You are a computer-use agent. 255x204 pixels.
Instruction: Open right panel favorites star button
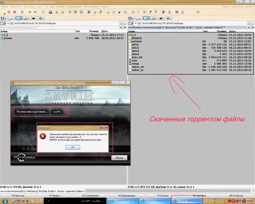pos(249,27)
